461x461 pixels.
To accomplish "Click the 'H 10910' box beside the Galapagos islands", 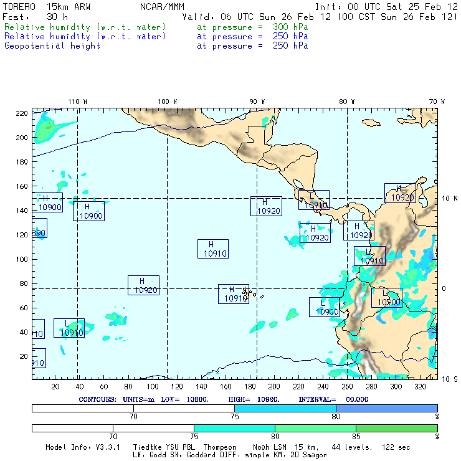I will [234, 294].
